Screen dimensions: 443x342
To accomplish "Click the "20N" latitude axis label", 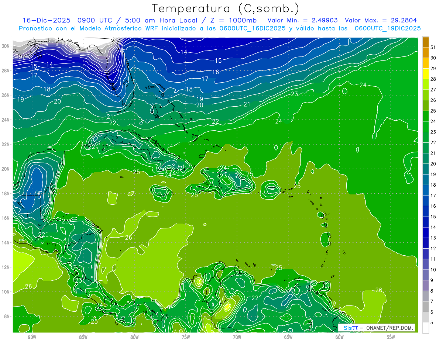I will pyautogui.click(x=6, y=169).
